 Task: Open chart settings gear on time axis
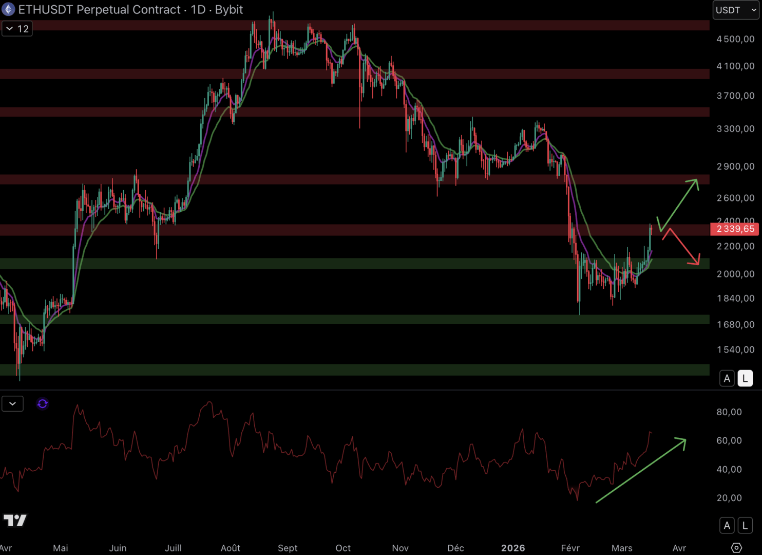pyautogui.click(x=736, y=548)
